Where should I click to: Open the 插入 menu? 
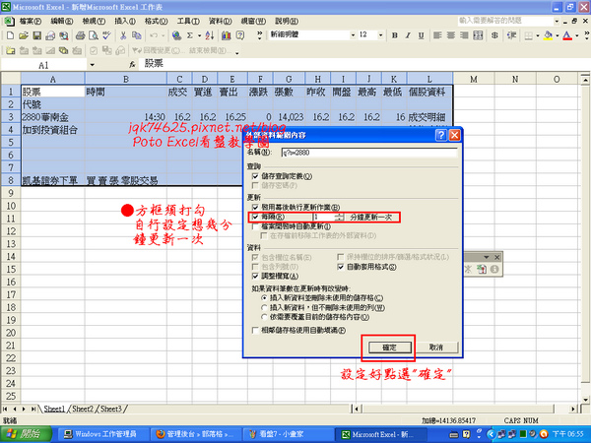point(125,21)
